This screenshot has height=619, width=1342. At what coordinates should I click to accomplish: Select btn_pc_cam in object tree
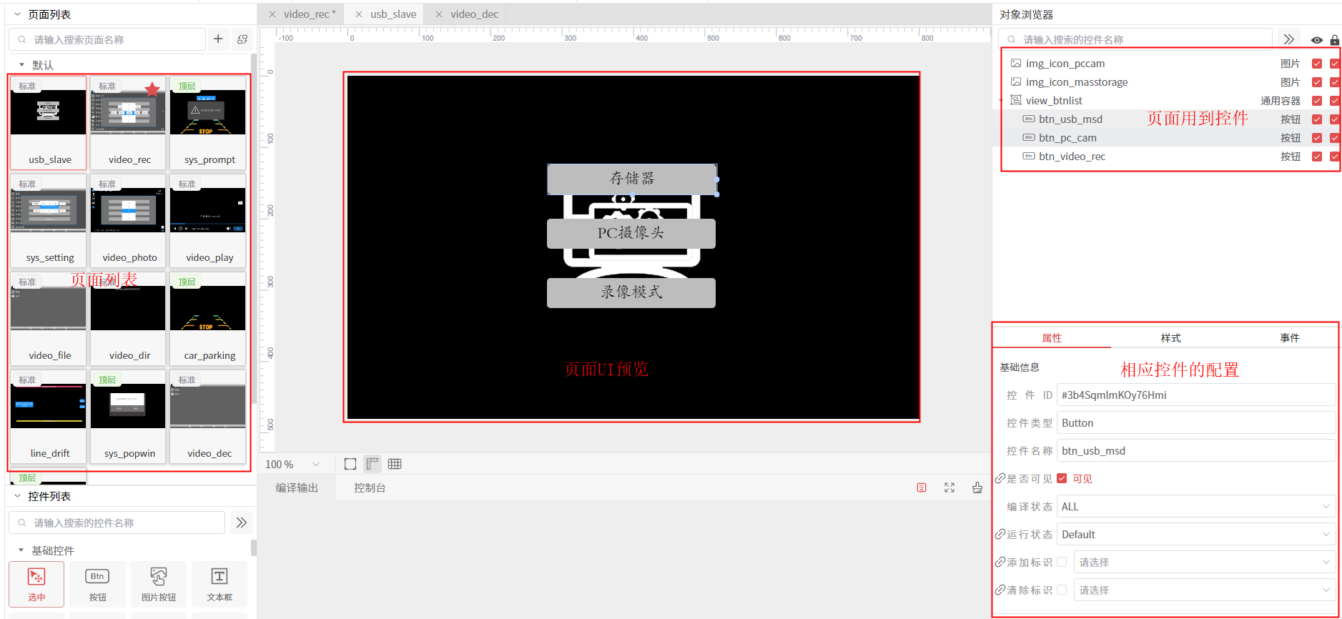(x=1067, y=138)
